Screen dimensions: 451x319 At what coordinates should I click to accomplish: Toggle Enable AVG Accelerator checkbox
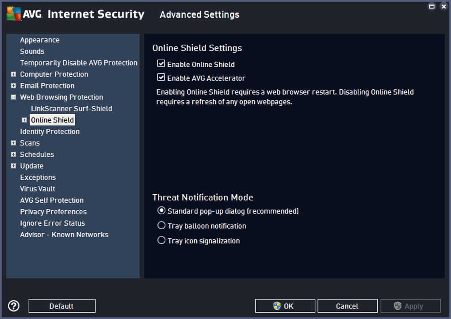point(161,77)
